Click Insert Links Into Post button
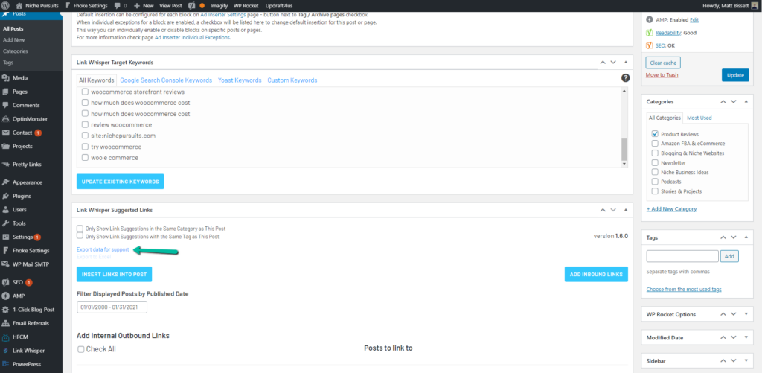762x373 pixels. tap(114, 274)
